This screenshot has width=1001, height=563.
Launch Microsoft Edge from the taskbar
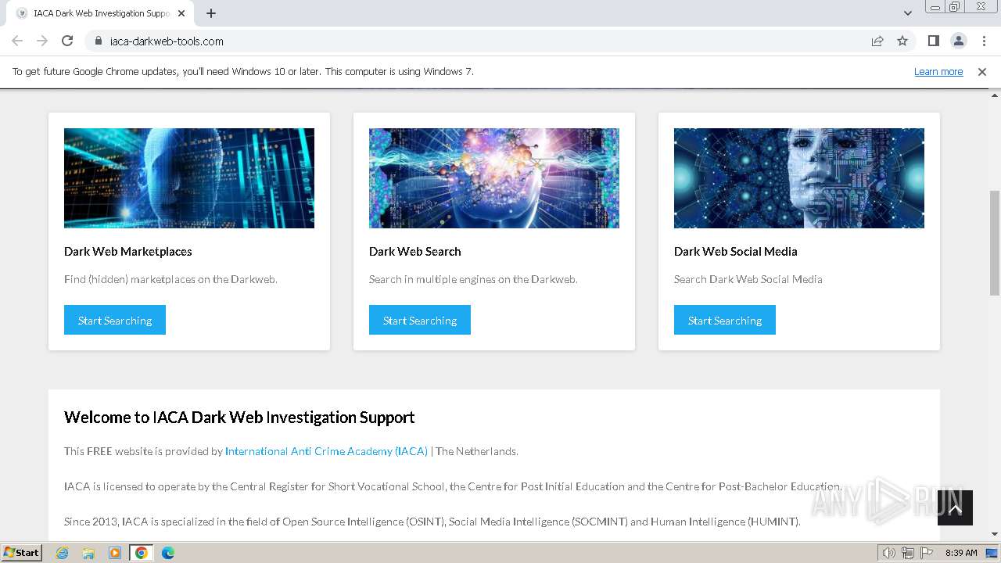click(x=167, y=553)
